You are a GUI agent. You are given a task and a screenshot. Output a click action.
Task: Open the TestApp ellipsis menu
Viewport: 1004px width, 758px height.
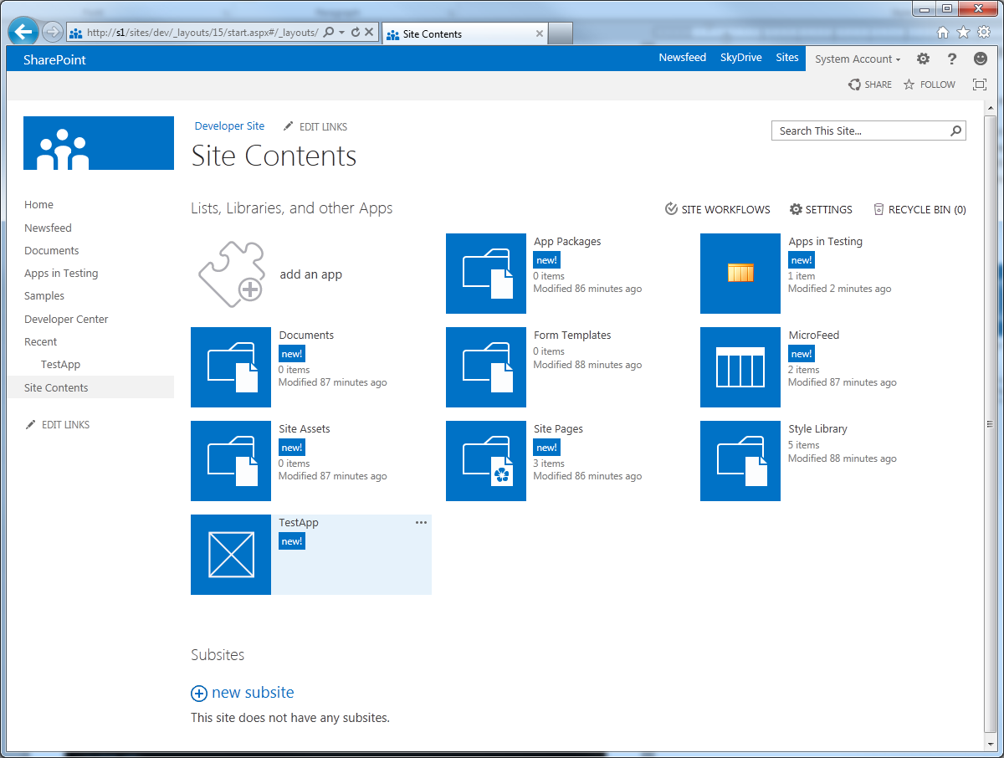[421, 521]
